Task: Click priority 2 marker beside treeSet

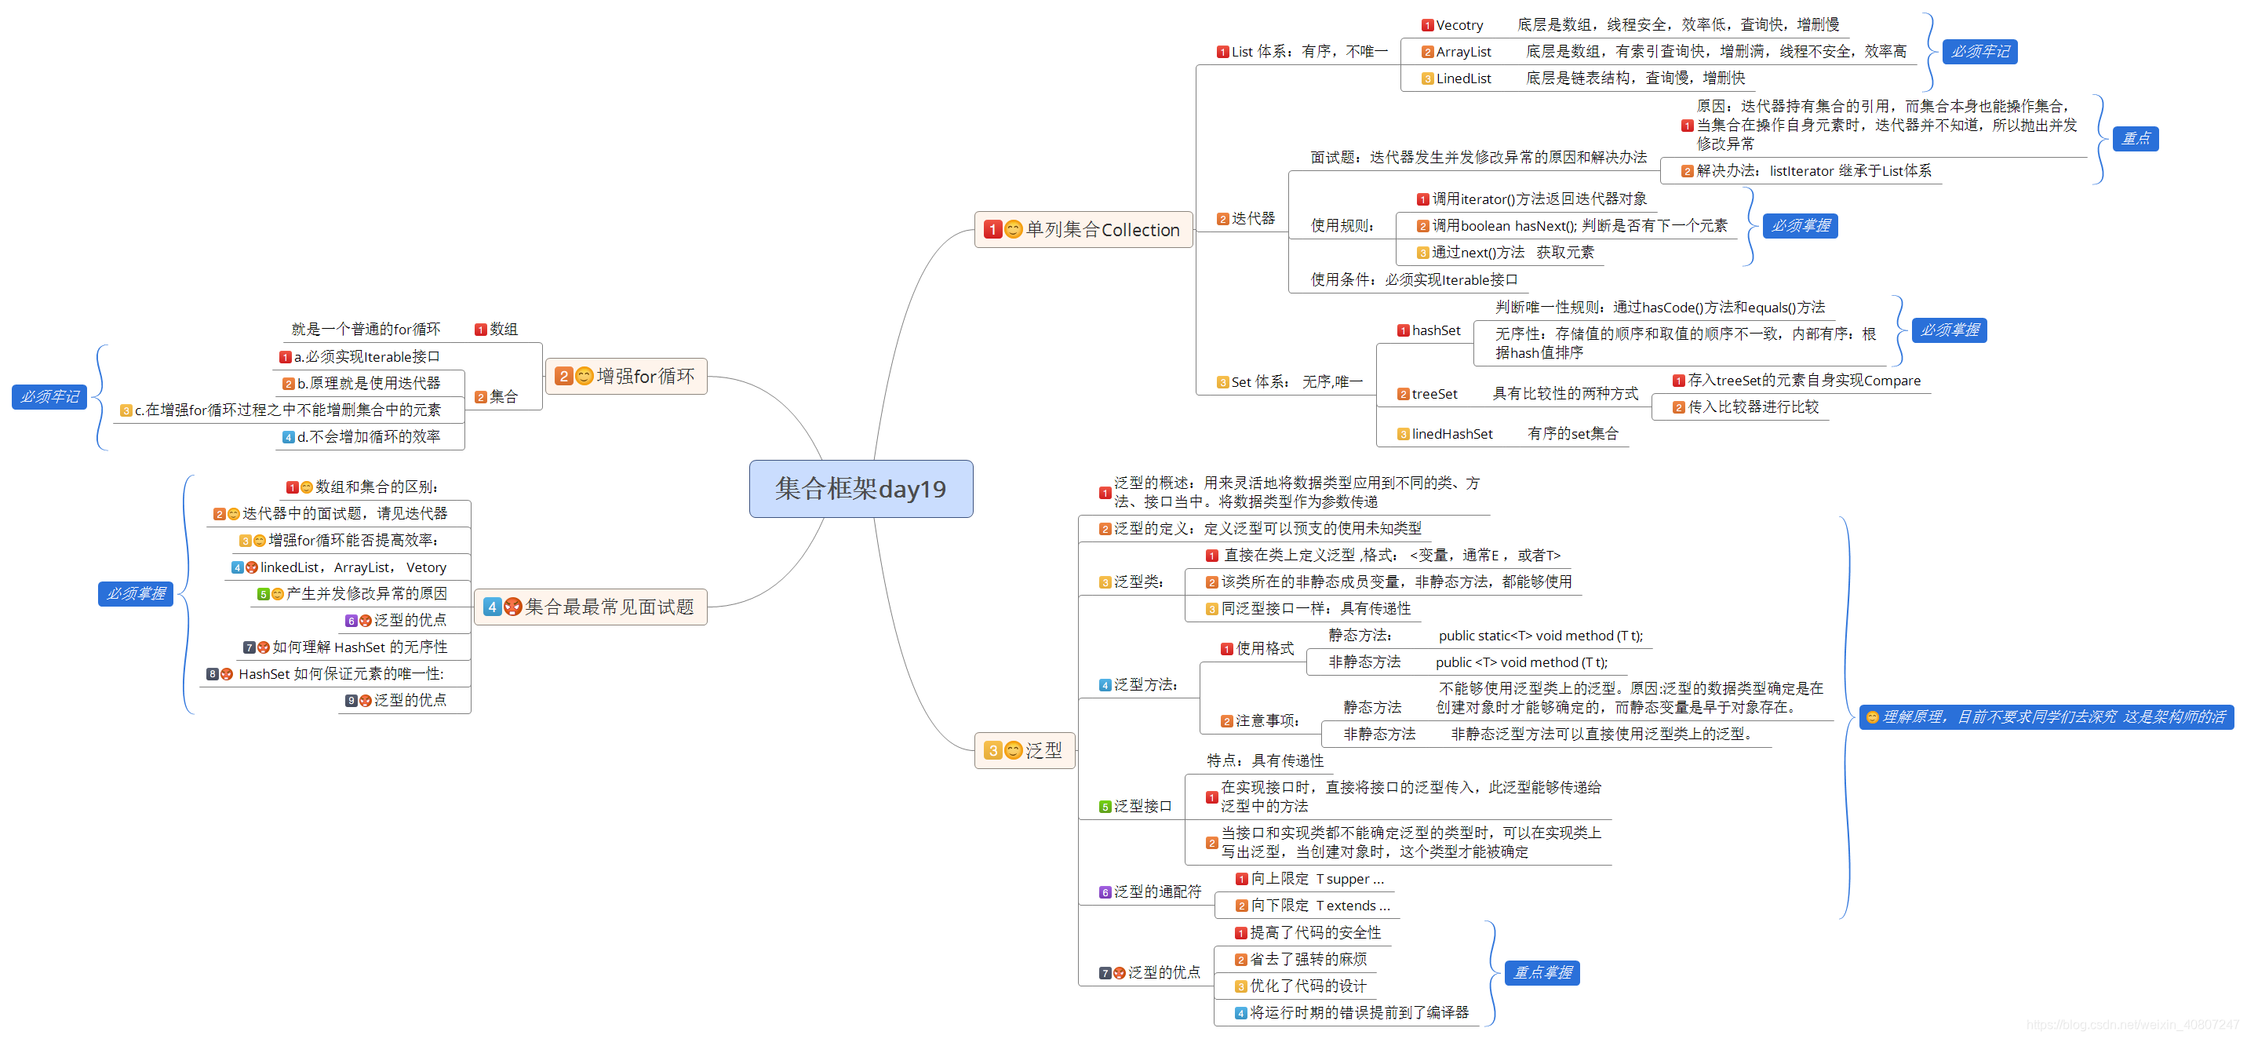Action: pyautogui.click(x=1403, y=394)
